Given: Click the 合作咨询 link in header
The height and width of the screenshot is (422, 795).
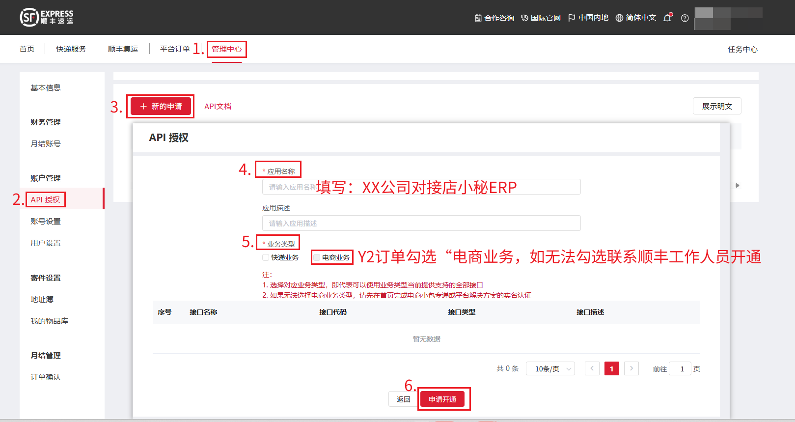Looking at the screenshot, I should pyautogui.click(x=494, y=18).
